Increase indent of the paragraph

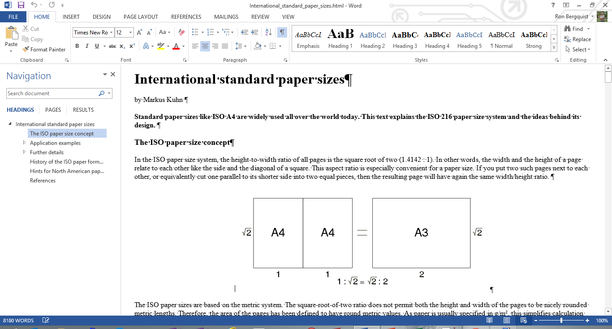pyautogui.click(x=254, y=32)
